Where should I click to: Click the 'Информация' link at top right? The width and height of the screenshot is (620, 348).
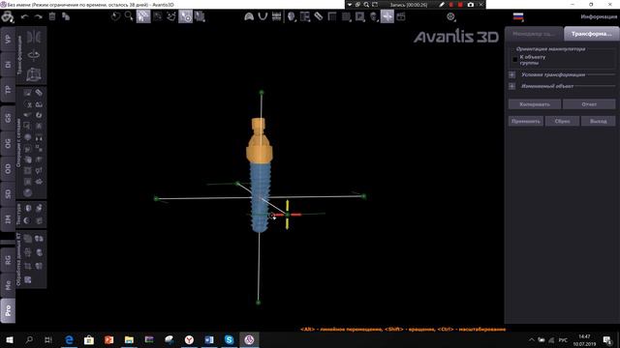[599, 16]
